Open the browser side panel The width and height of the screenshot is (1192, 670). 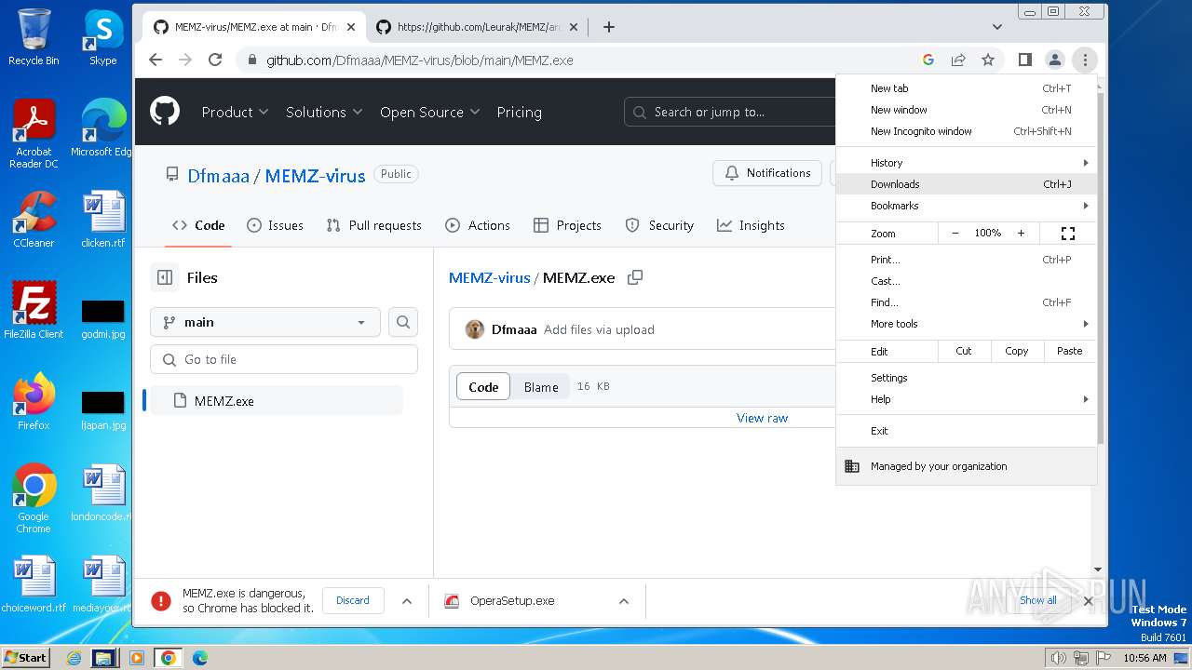[x=1025, y=60]
